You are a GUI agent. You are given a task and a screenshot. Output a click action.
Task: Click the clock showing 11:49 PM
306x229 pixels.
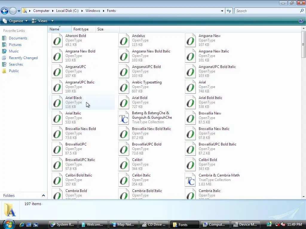point(294,225)
